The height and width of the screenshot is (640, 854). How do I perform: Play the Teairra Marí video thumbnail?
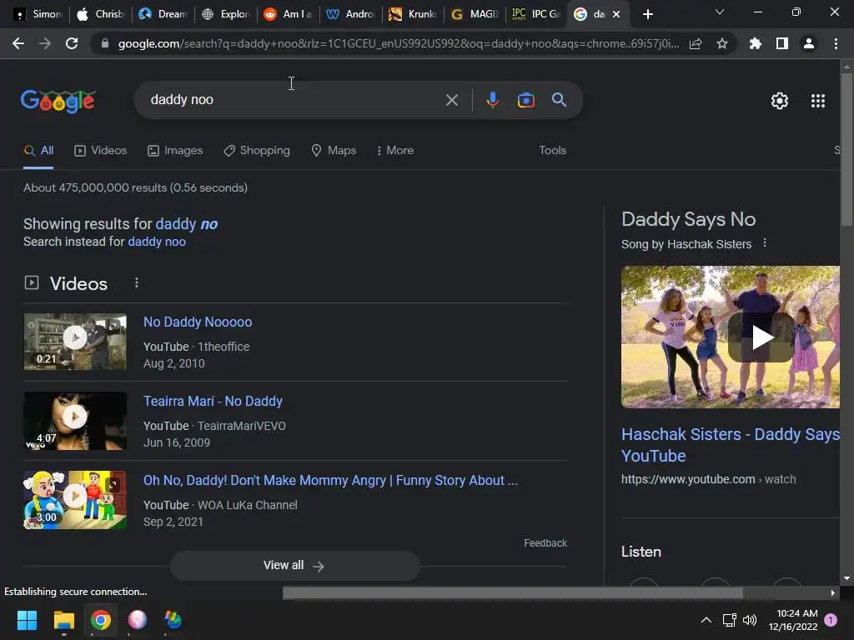point(75,421)
